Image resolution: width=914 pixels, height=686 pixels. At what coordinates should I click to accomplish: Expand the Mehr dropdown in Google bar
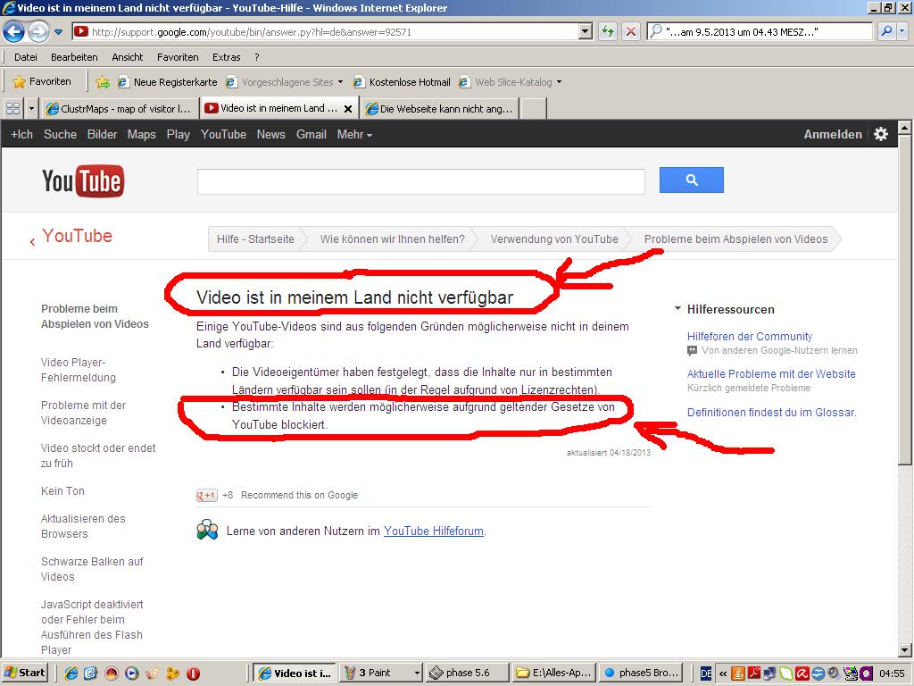click(x=354, y=134)
